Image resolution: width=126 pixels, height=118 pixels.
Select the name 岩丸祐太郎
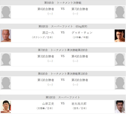[79, 104]
